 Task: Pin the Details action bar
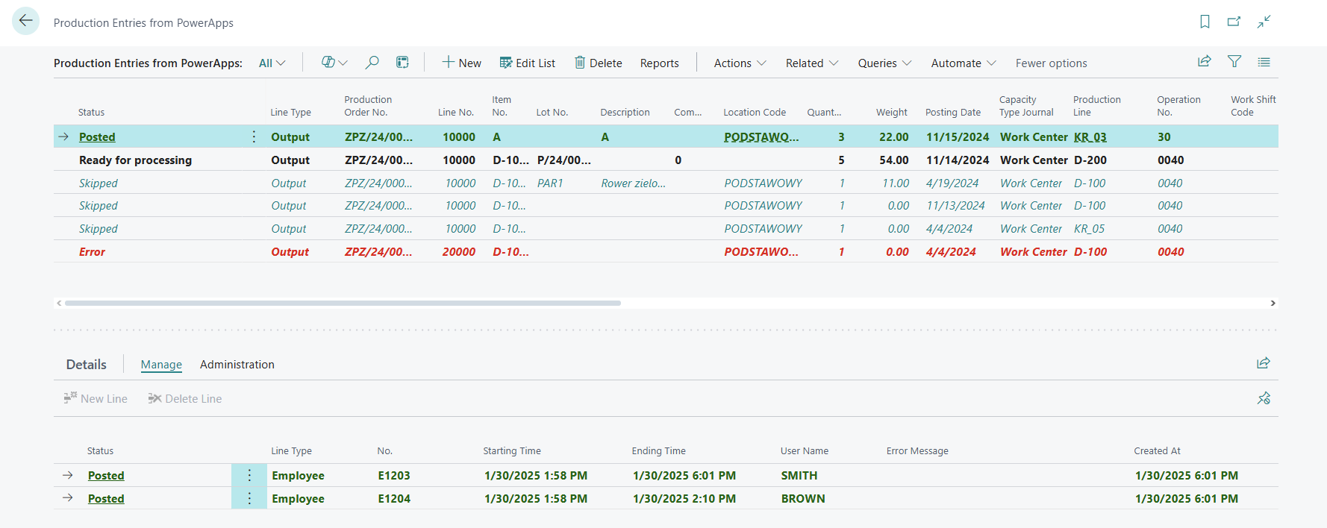(x=1264, y=398)
